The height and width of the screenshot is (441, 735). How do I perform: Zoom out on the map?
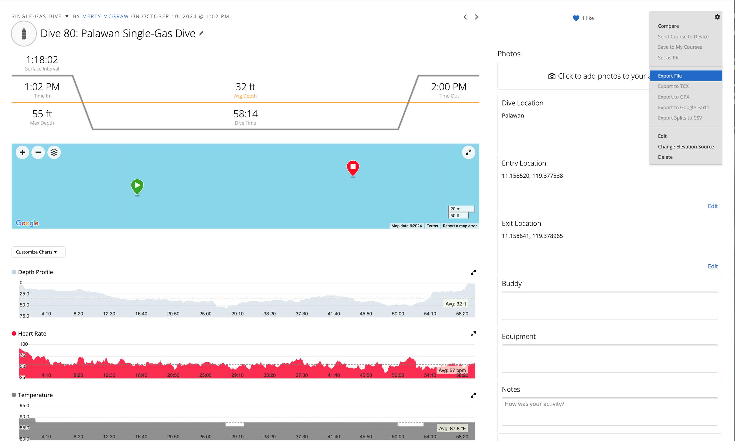(x=38, y=153)
